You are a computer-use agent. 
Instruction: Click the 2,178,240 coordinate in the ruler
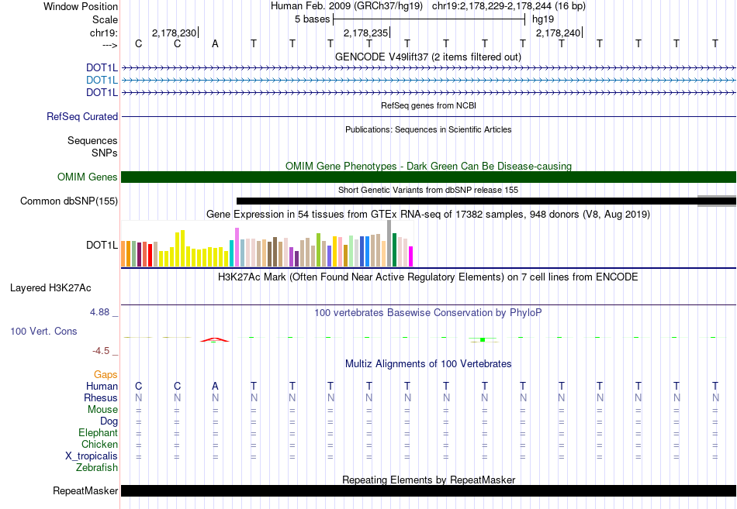click(558, 33)
